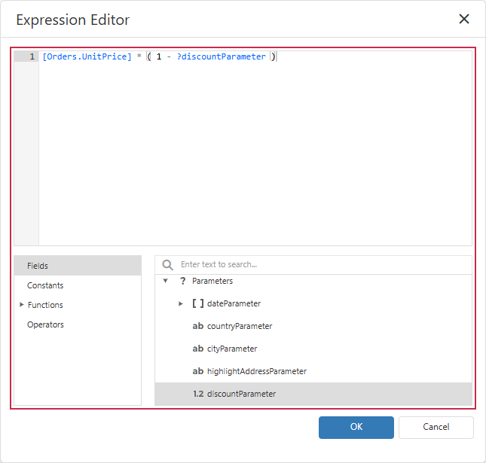
Task: Click the brackets icon beside dateParameter
Action: [197, 303]
